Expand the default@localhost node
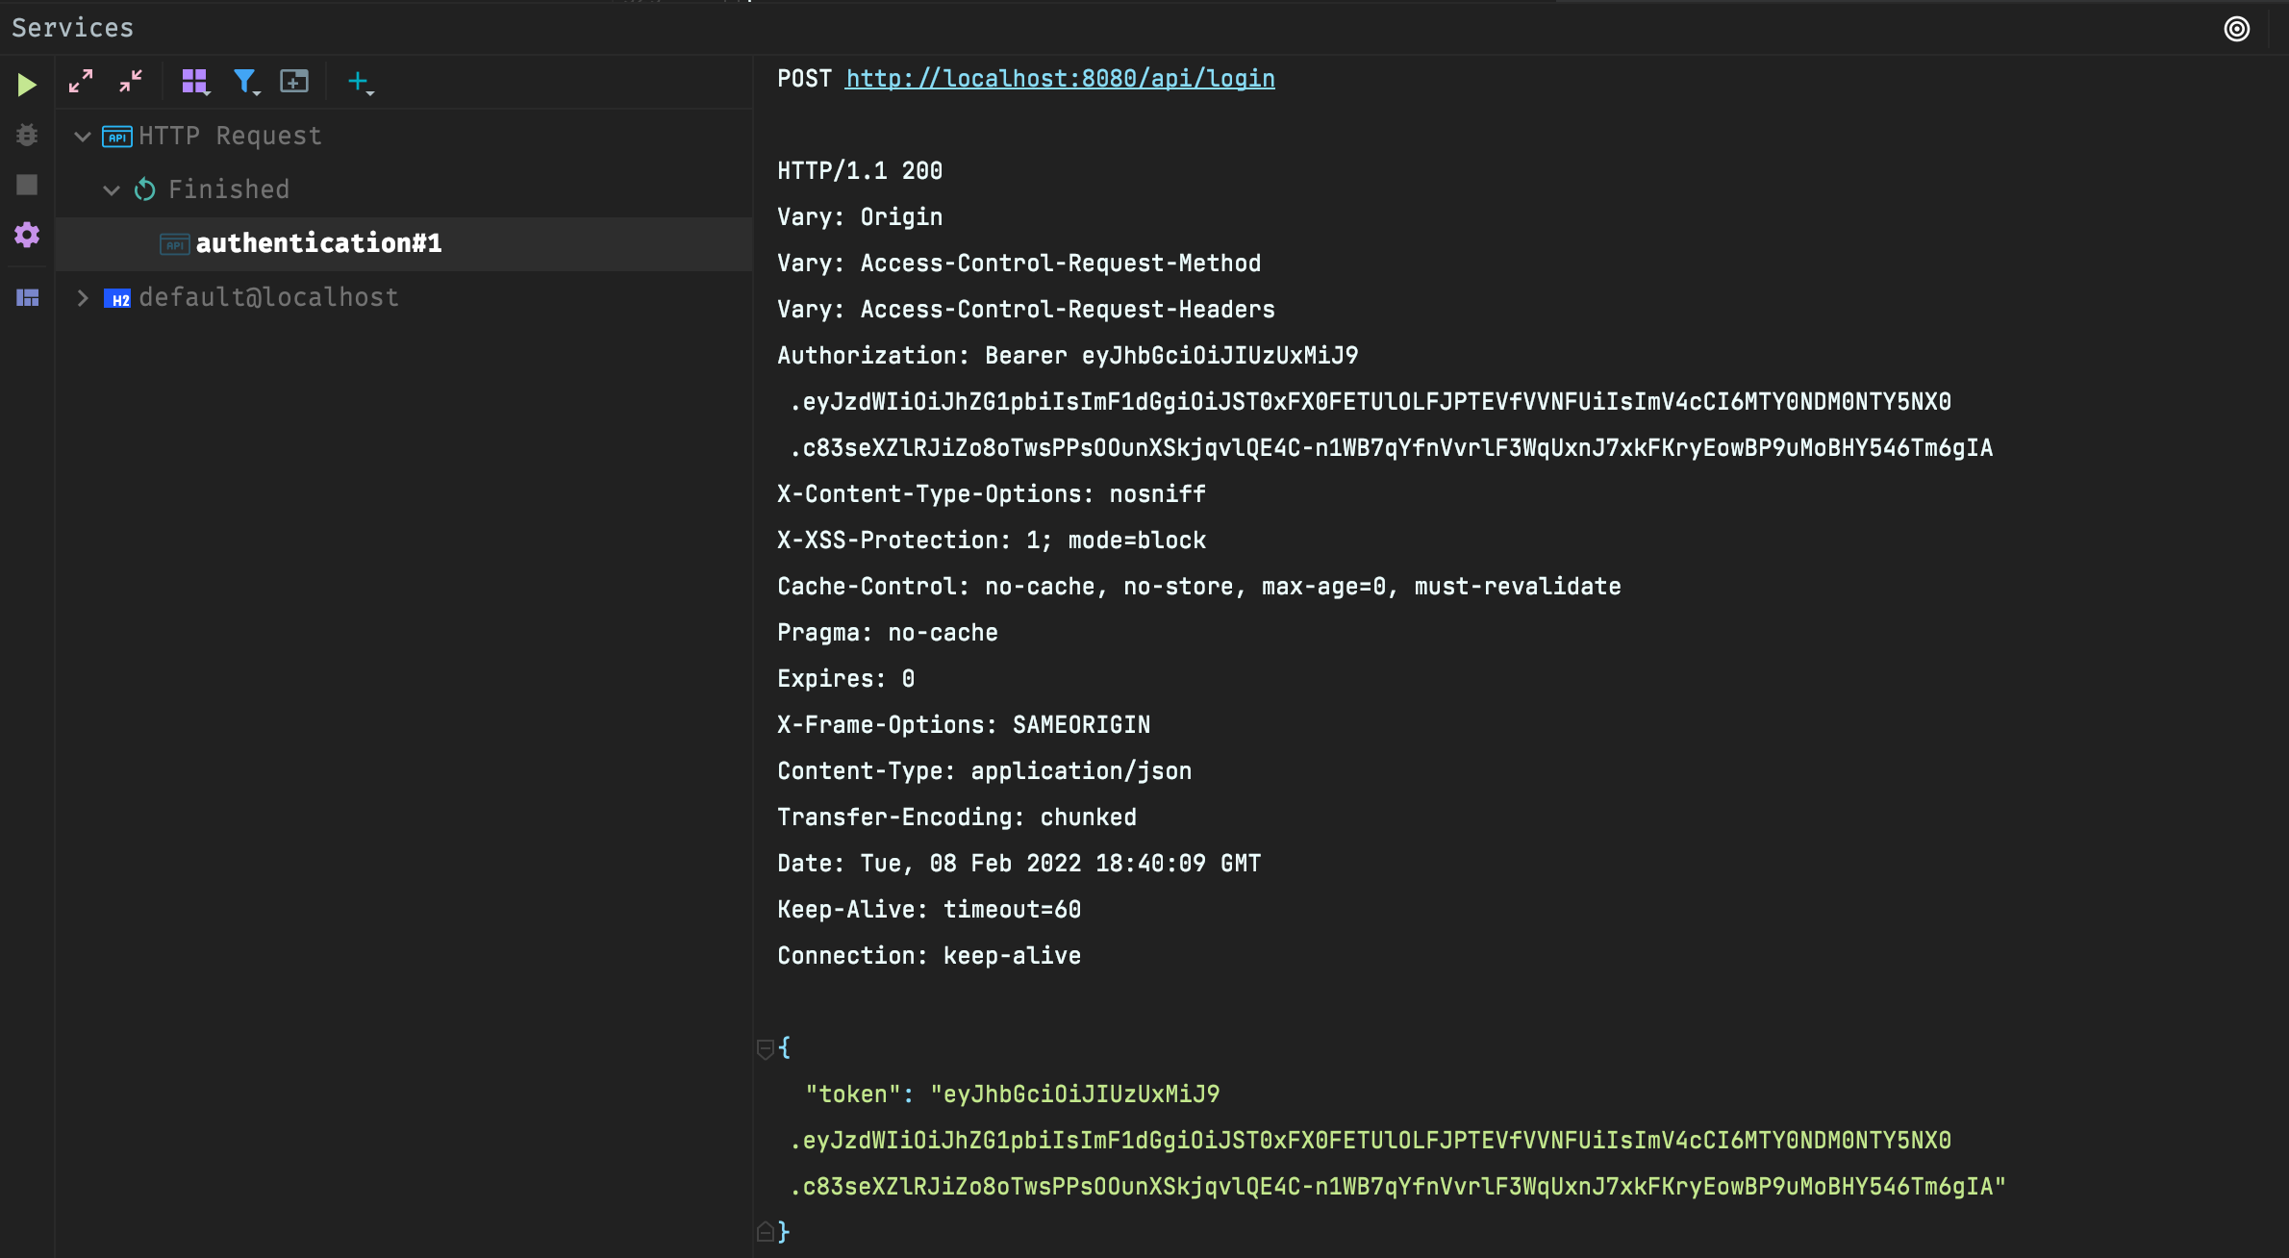The image size is (2289, 1258). pos(83,298)
